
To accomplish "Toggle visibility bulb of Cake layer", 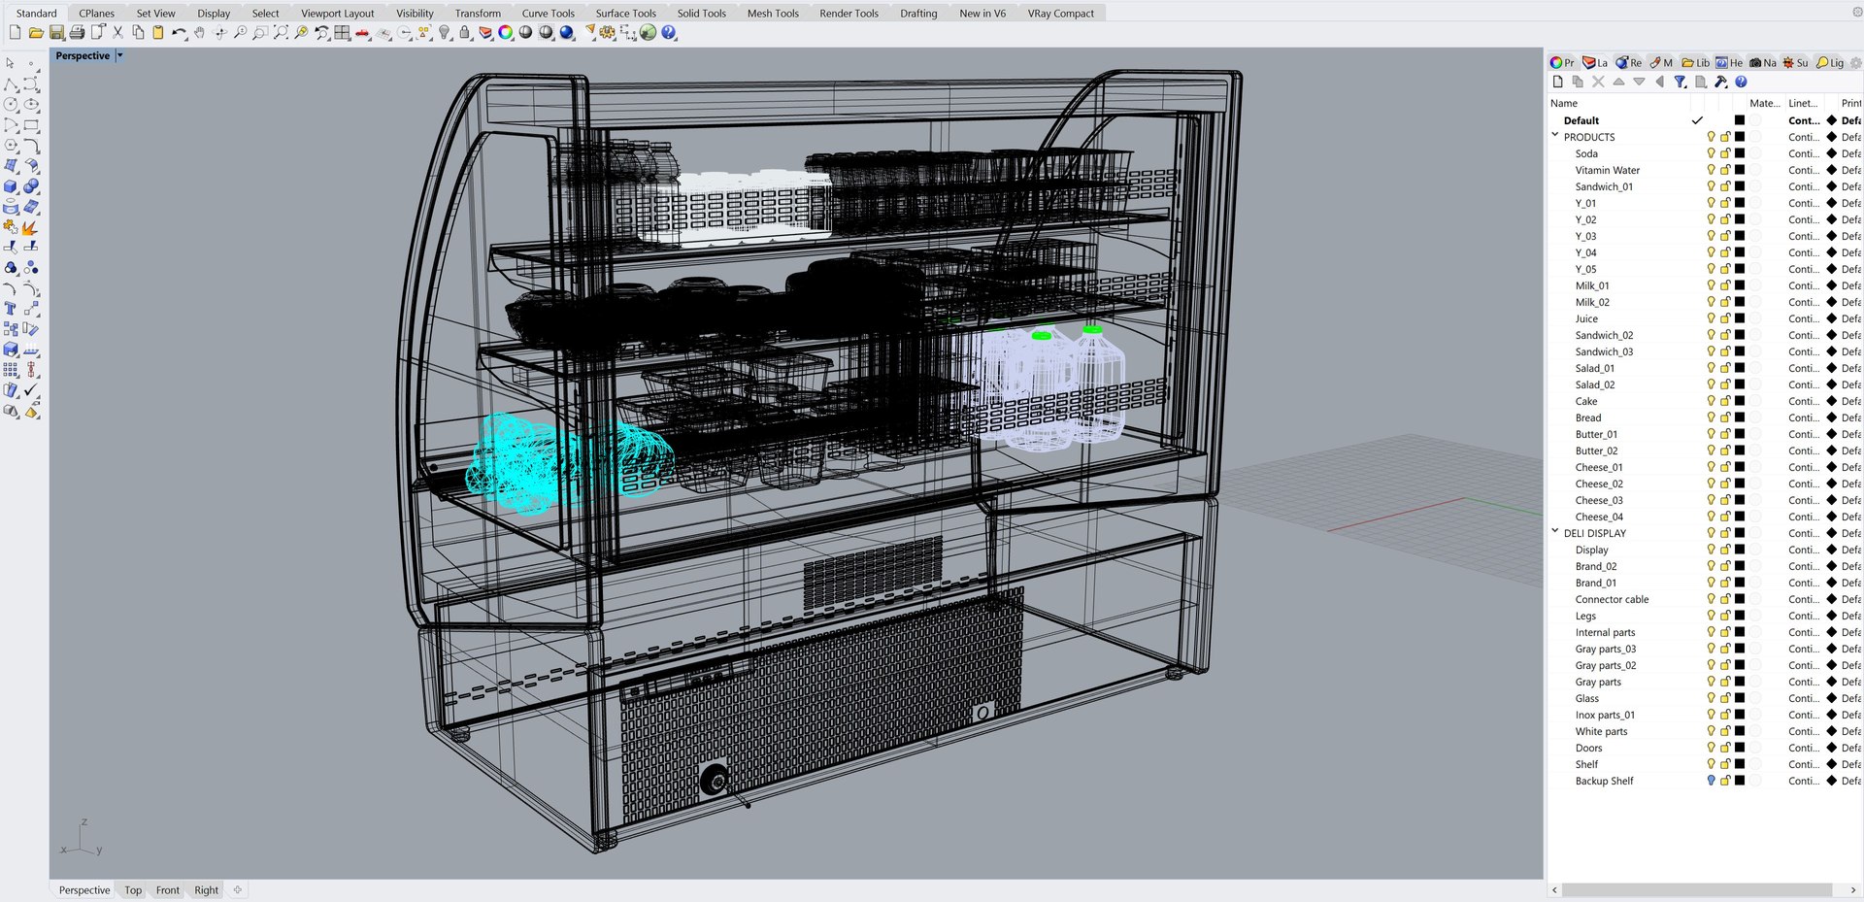I will pos(1711,401).
